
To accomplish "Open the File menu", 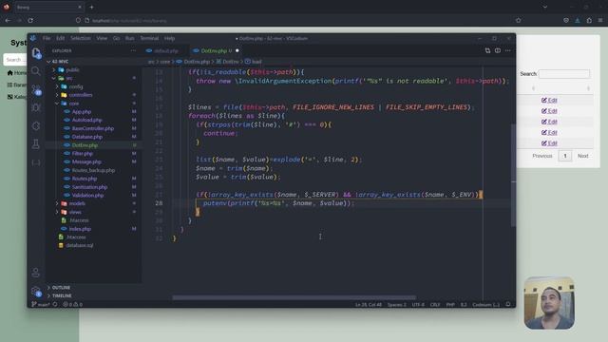I will [47, 38].
